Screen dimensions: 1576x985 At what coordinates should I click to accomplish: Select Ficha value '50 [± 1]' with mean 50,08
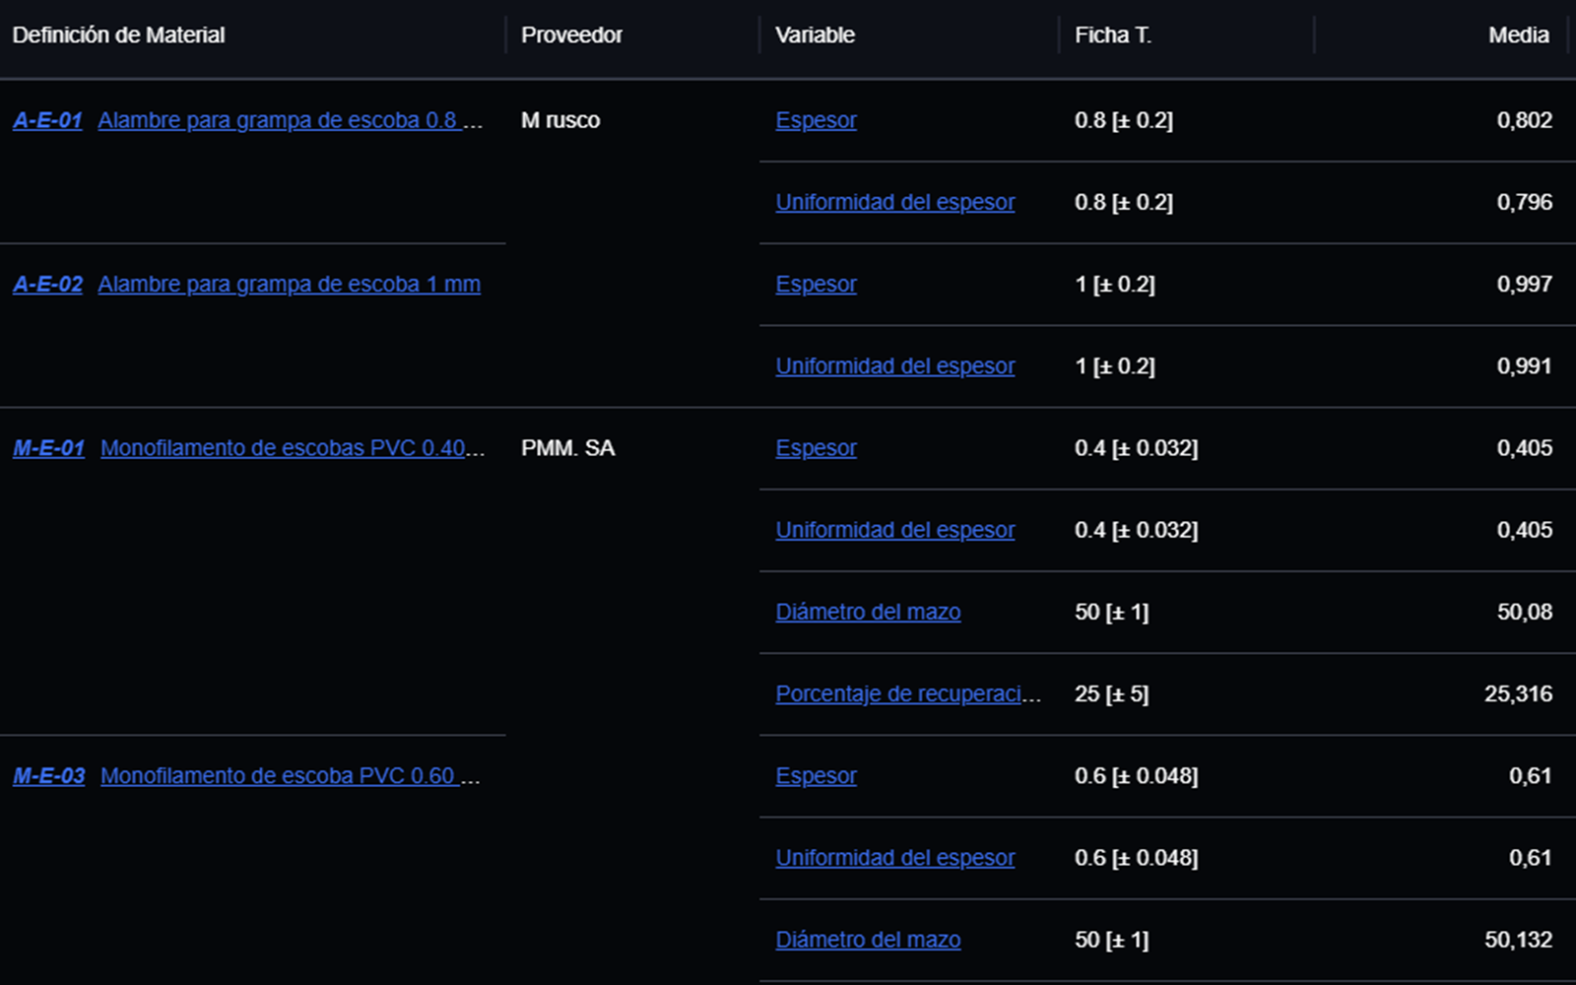click(x=1112, y=612)
